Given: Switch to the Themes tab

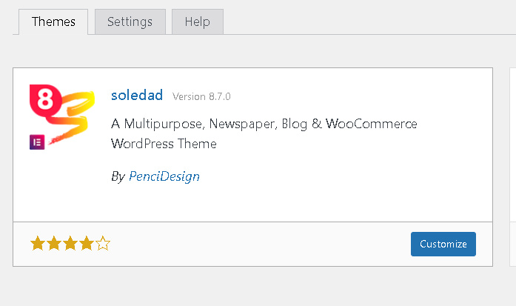Looking at the screenshot, I should [x=53, y=21].
